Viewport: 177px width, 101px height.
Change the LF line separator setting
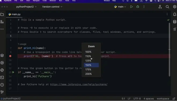point(129,99)
